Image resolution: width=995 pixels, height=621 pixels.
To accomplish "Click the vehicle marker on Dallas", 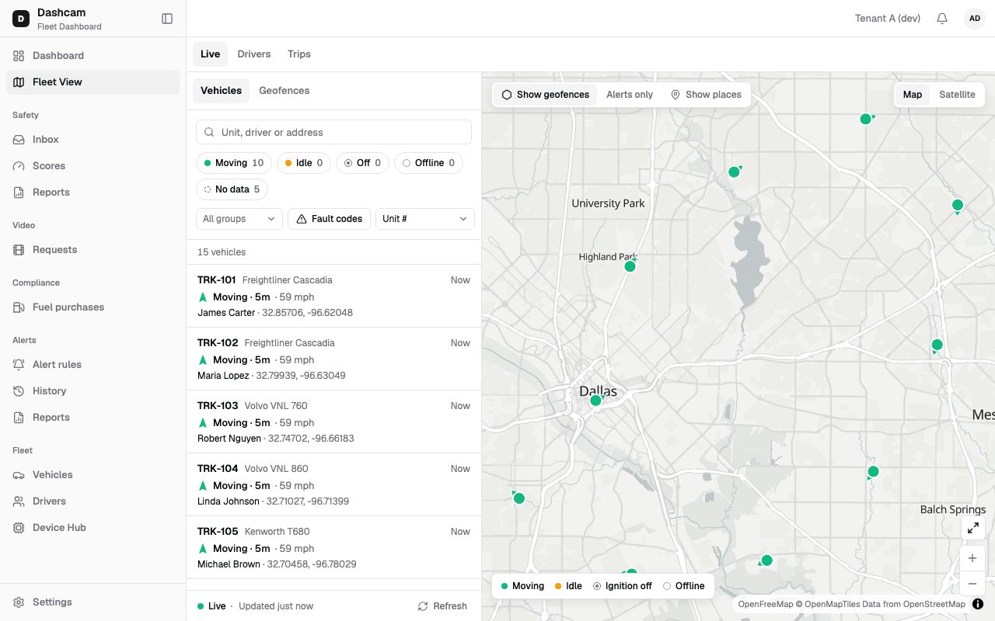I will [x=595, y=401].
